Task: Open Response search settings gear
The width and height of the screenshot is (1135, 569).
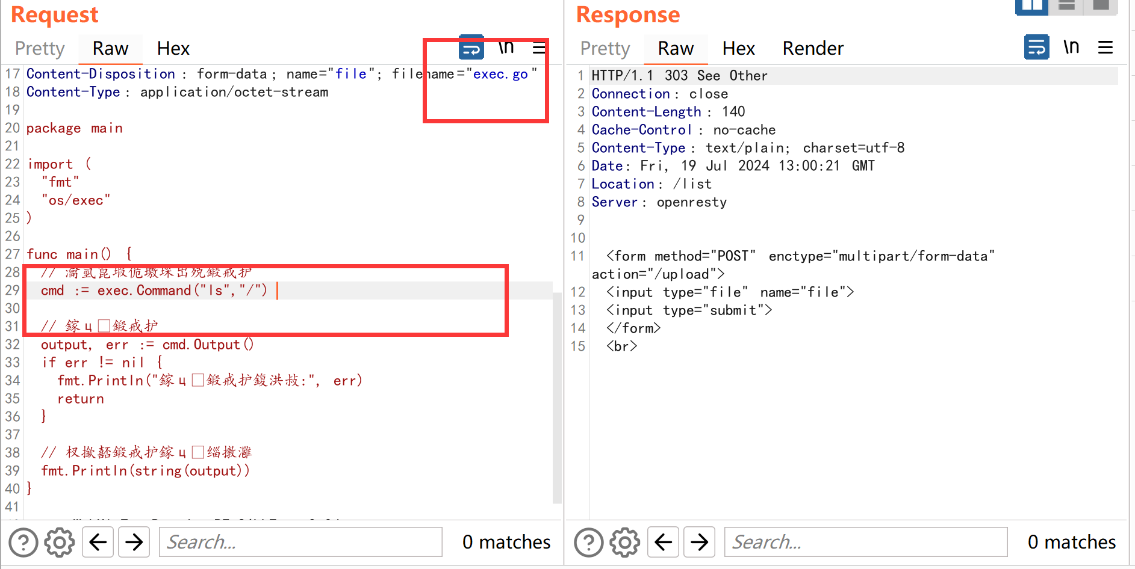Action: point(625,543)
